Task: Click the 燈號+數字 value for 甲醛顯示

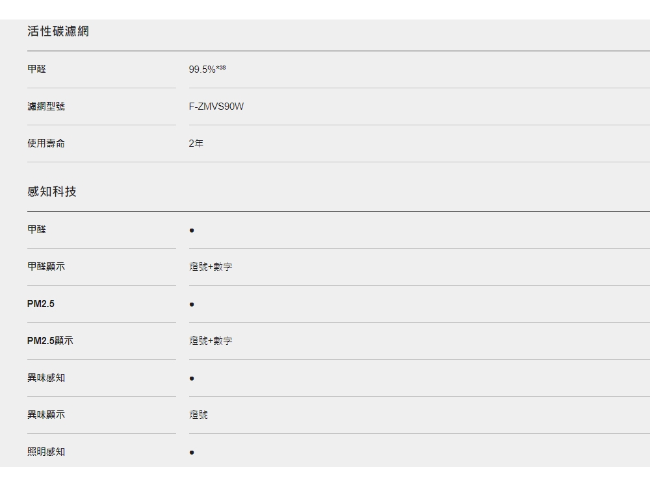Action: [x=211, y=267]
